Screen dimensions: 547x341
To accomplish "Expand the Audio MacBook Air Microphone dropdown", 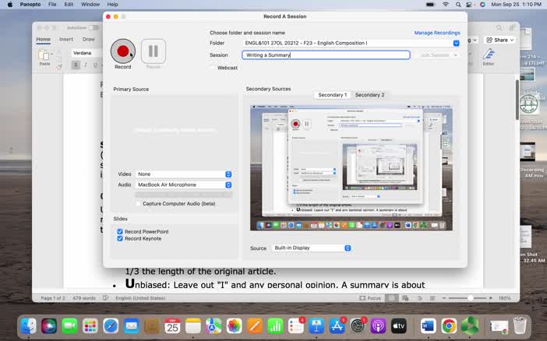I will 185,185.
